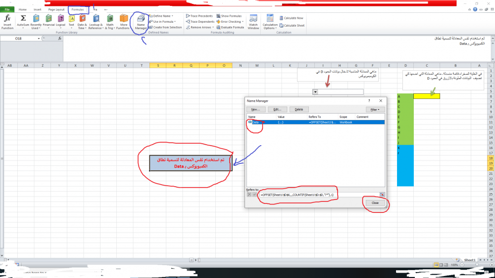Click the Close button in Name Manager
Screen dimensions: 495x278
(375, 203)
